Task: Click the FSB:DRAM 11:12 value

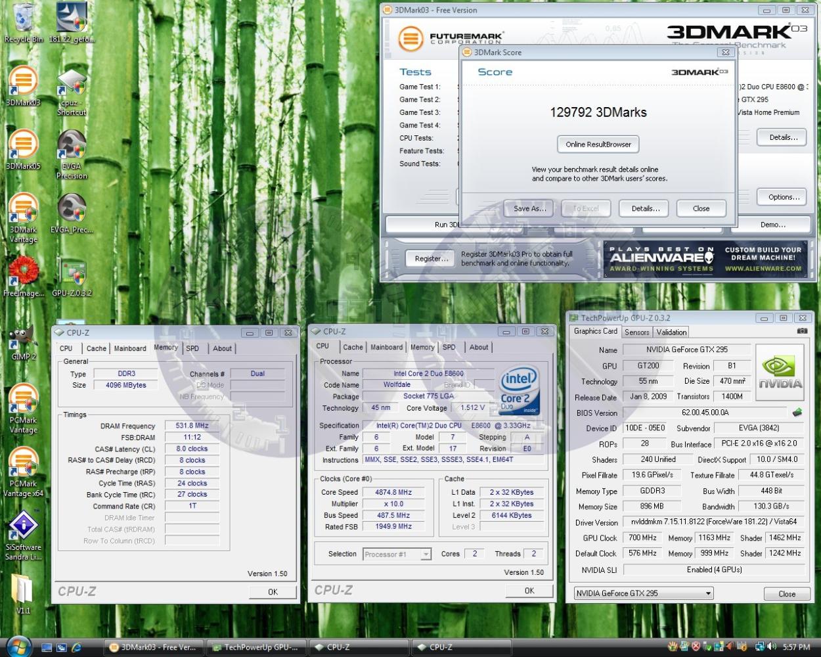Action: (192, 437)
